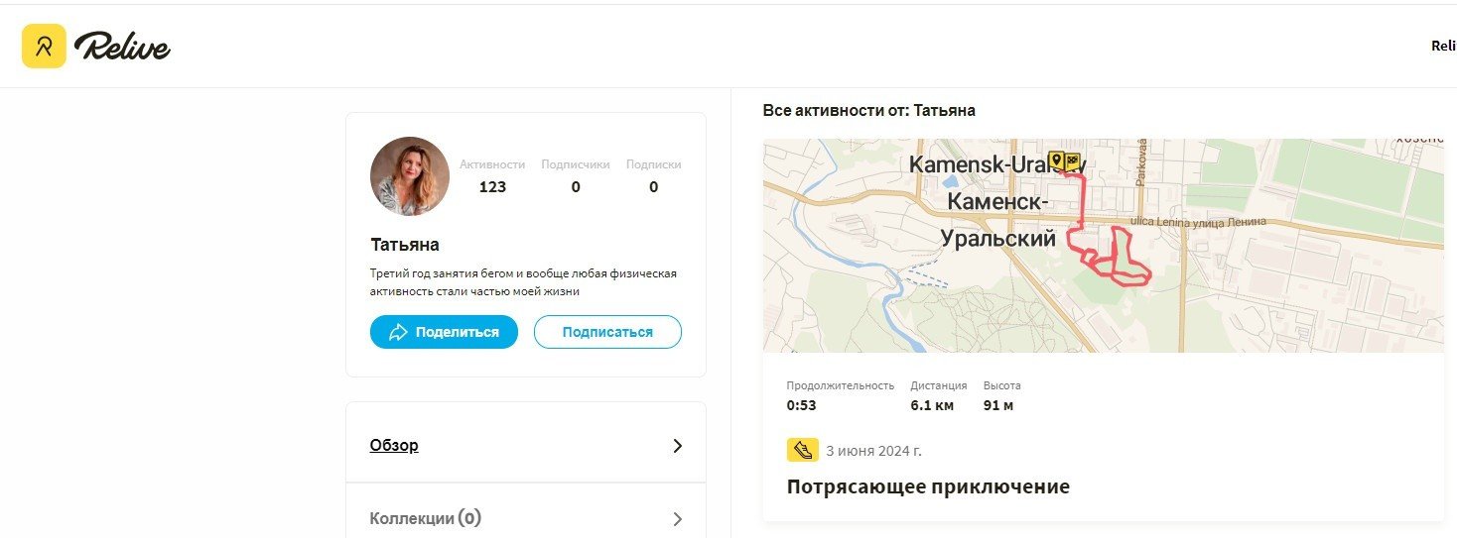Expand the Обзор chevron arrow
Viewport: 1457px width, 538px height.
click(678, 446)
